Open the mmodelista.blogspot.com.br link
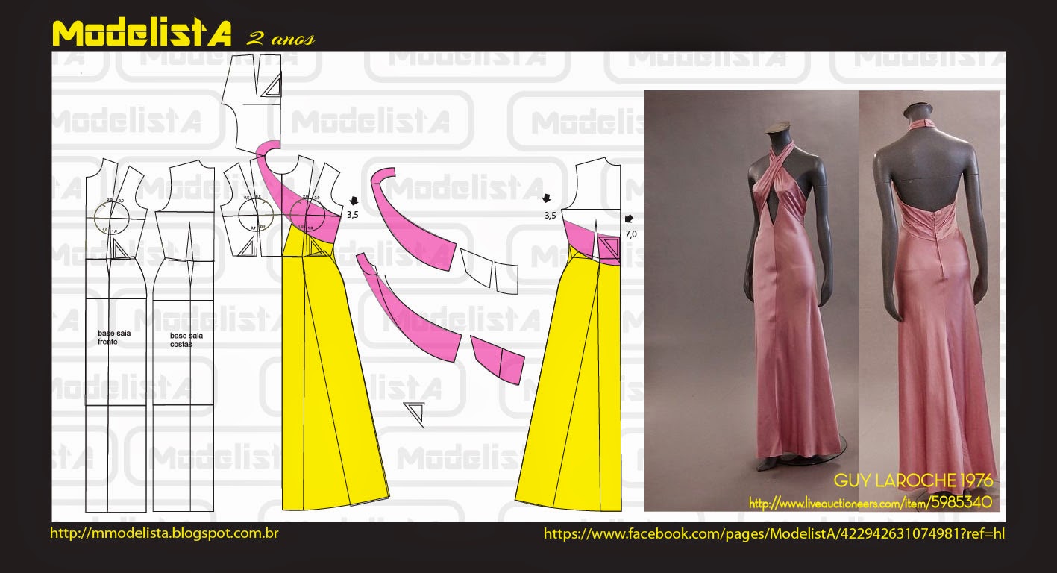Viewport: 1057px width, 573px height. tap(164, 533)
